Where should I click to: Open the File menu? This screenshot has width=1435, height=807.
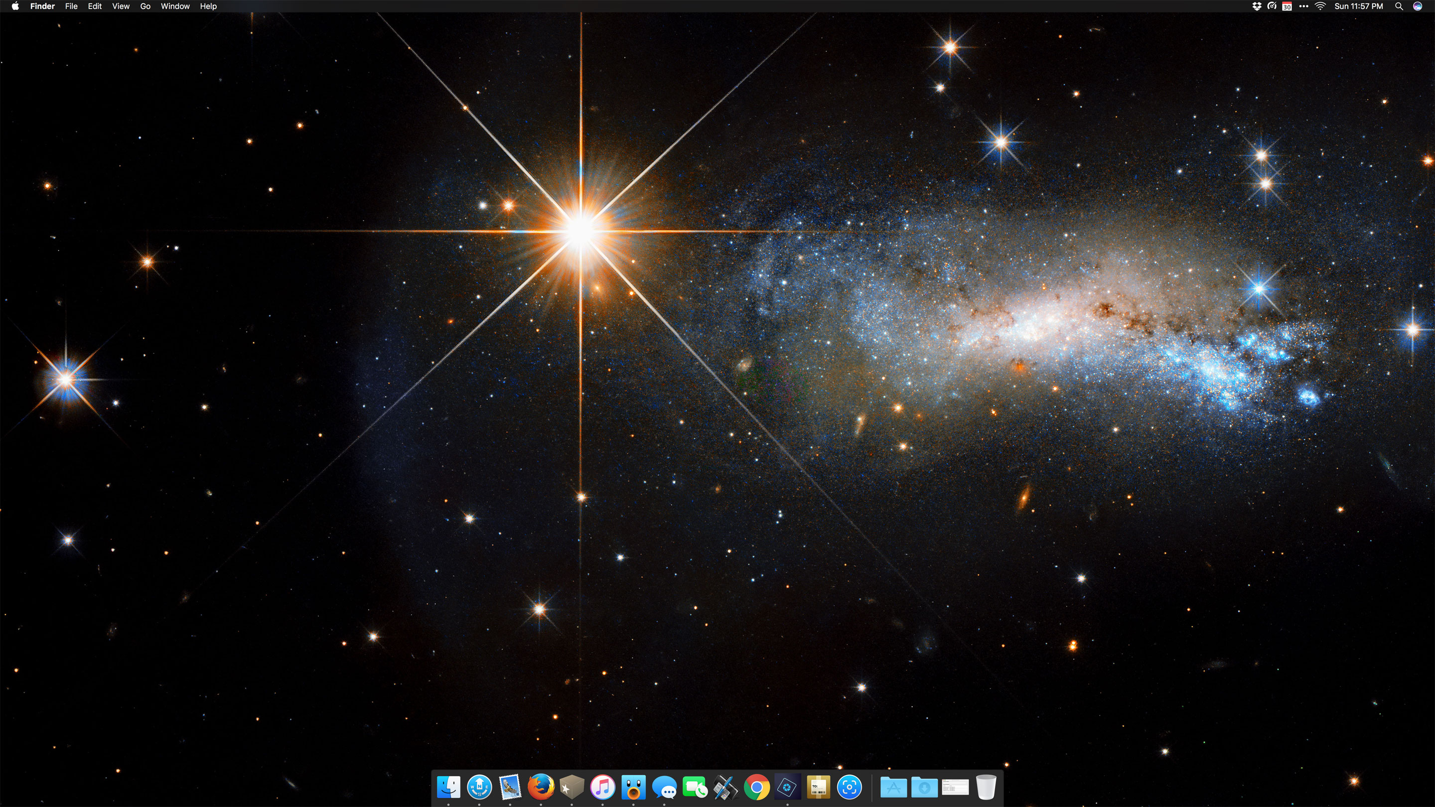tap(71, 6)
